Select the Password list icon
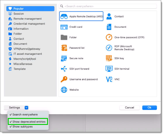The image size is (164, 135). (64, 48)
